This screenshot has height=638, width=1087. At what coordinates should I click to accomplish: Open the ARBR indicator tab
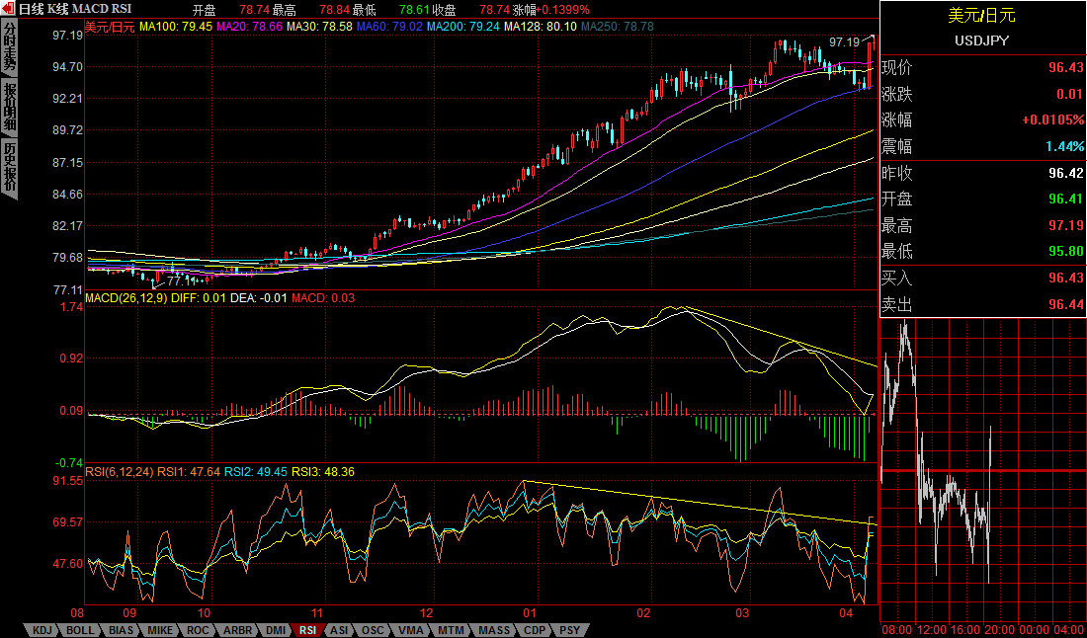[x=238, y=630]
